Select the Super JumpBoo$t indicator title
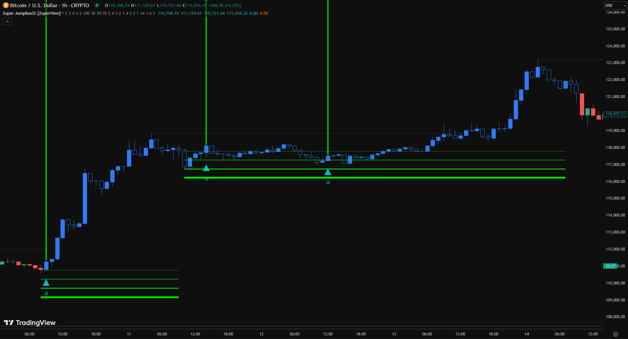 pos(31,13)
